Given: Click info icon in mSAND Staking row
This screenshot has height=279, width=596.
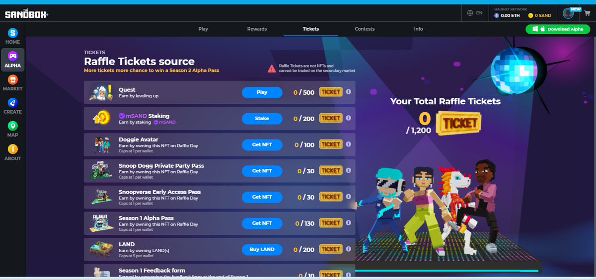Looking at the screenshot, I should [x=348, y=118].
